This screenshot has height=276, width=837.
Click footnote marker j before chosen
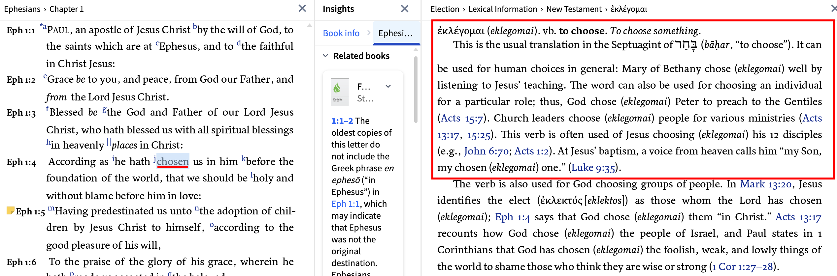point(154,159)
